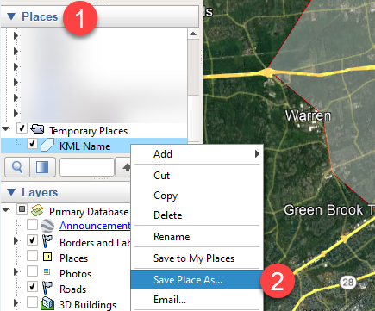Screen dimensions: 375x311
Task: Collapse the Places panel header triangle
Action: [x=11, y=16]
